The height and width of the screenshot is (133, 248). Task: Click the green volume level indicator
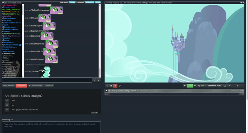(x=190, y=85)
